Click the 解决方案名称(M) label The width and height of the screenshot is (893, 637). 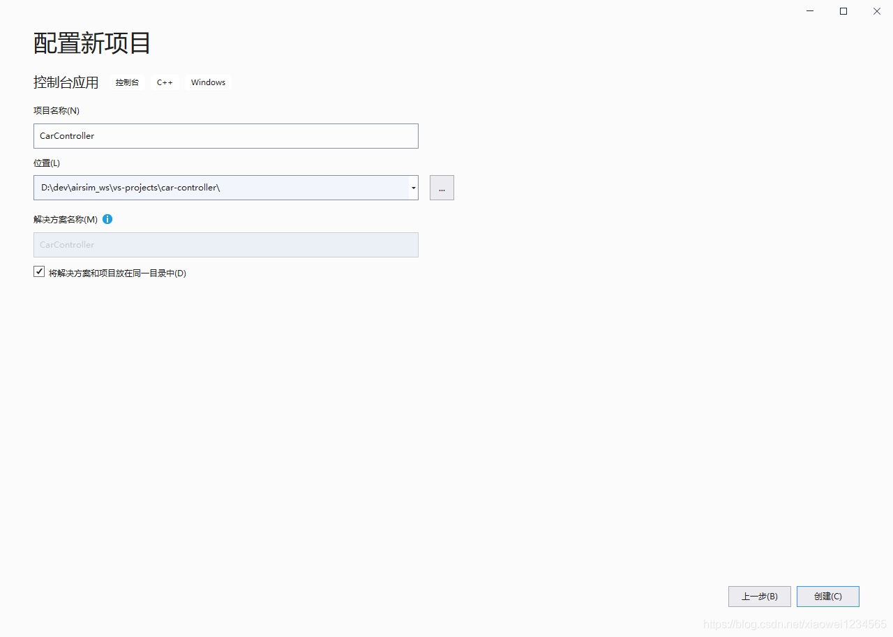click(x=66, y=219)
